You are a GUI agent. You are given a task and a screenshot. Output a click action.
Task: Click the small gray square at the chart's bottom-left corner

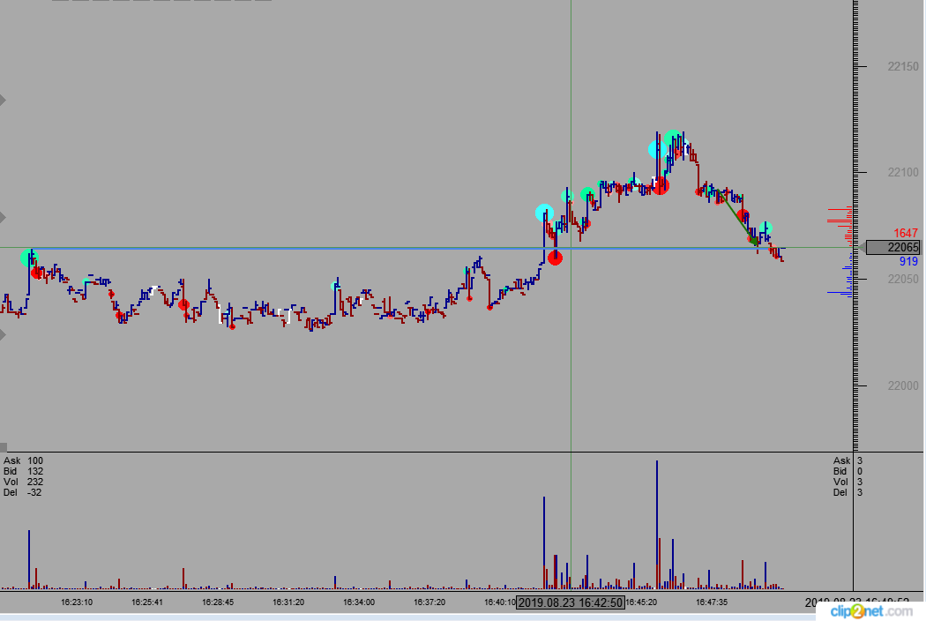coord(4,447)
